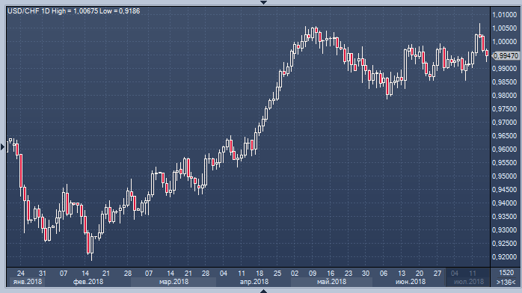Click the апр.2018 label on the time axis

(254, 282)
